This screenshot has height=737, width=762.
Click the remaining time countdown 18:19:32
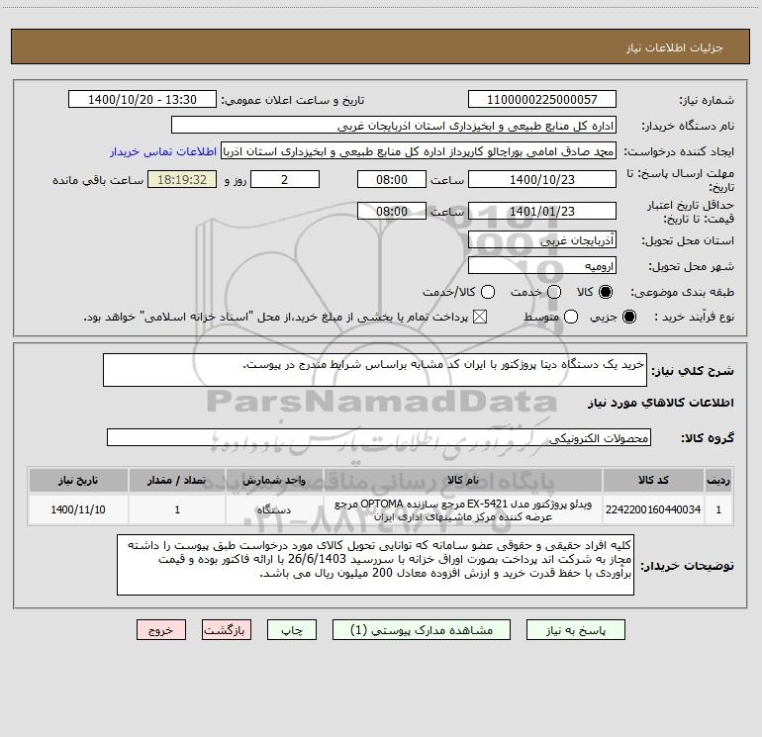pos(182,180)
